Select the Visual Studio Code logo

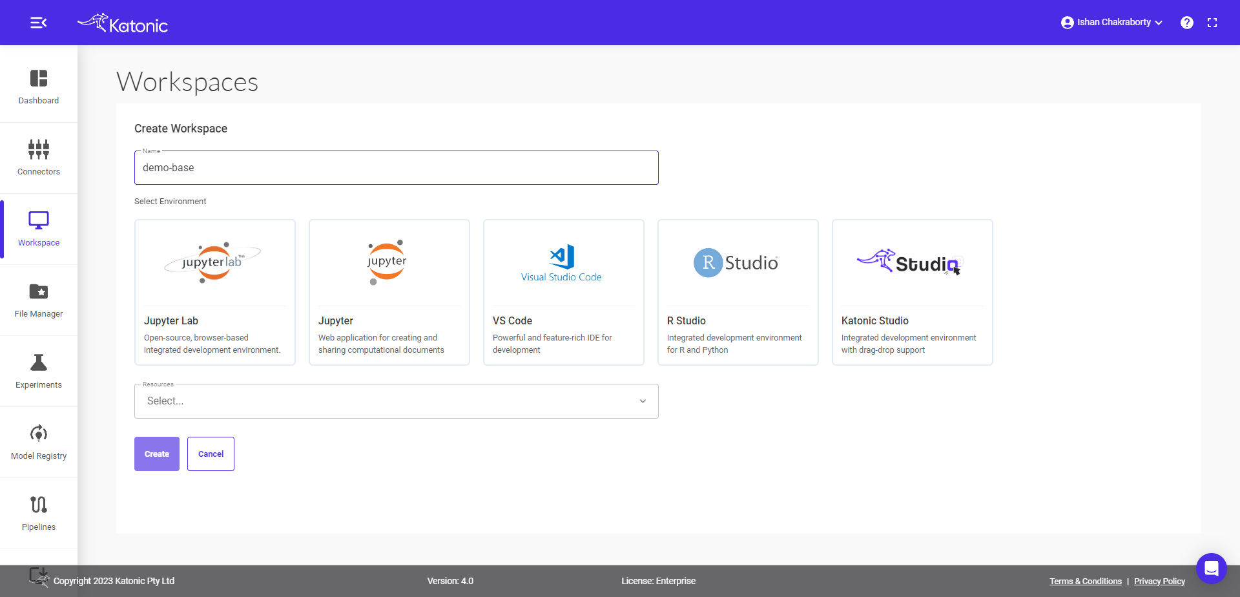pyautogui.click(x=561, y=264)
